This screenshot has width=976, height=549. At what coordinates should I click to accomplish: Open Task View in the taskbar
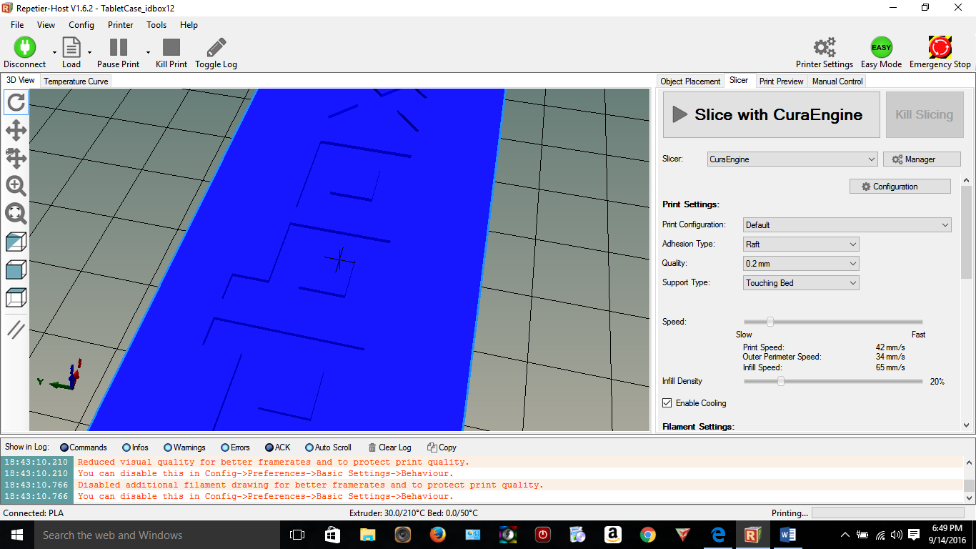[x=297, y=535]
